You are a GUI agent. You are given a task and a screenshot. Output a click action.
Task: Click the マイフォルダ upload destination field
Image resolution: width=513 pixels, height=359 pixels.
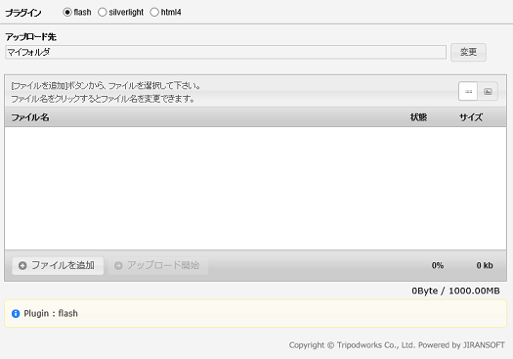tap(226, 53)
